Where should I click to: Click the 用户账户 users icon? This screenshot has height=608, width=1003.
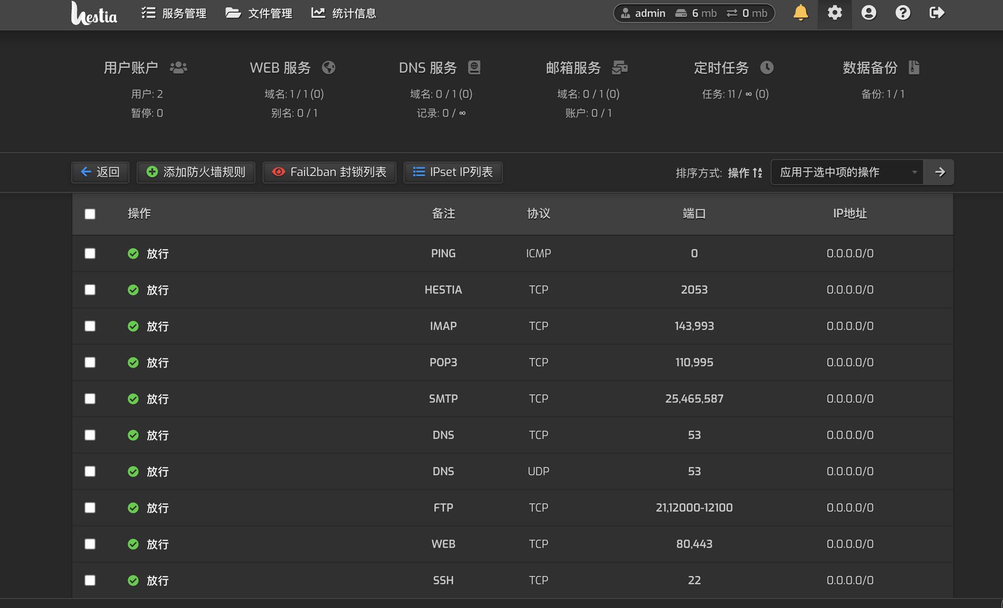click(178, 67)
